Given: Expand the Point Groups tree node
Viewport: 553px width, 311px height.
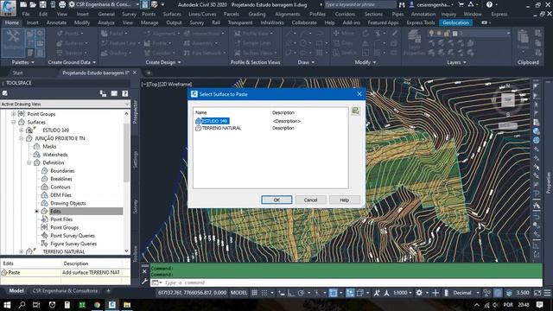Looking at the screenshot, I should (14, 114).
